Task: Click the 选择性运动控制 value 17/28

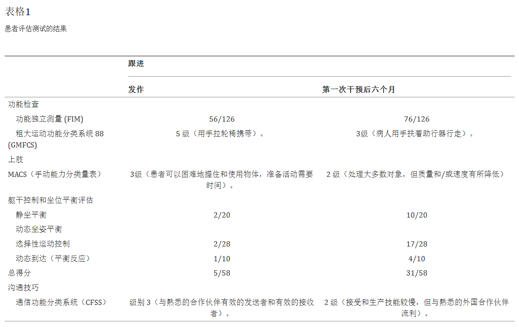Action: point(417,244)
